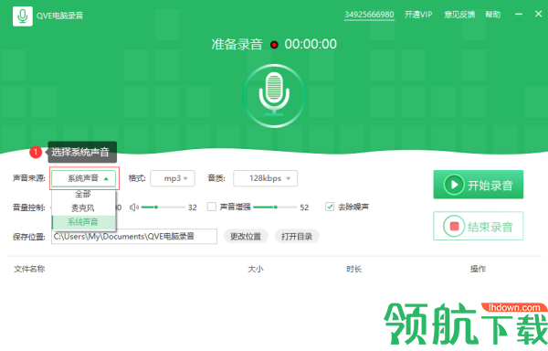Open the 意见反馈 link
Image resolution: width=548 pixels, height=351 pixels.
click(459, 15)
